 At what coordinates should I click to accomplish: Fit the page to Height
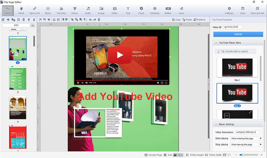pyautogui.click(x=195, y=155)
